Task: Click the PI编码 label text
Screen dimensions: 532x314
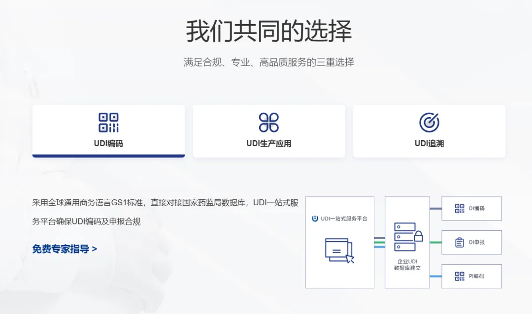Action: (x=476, y=276)
